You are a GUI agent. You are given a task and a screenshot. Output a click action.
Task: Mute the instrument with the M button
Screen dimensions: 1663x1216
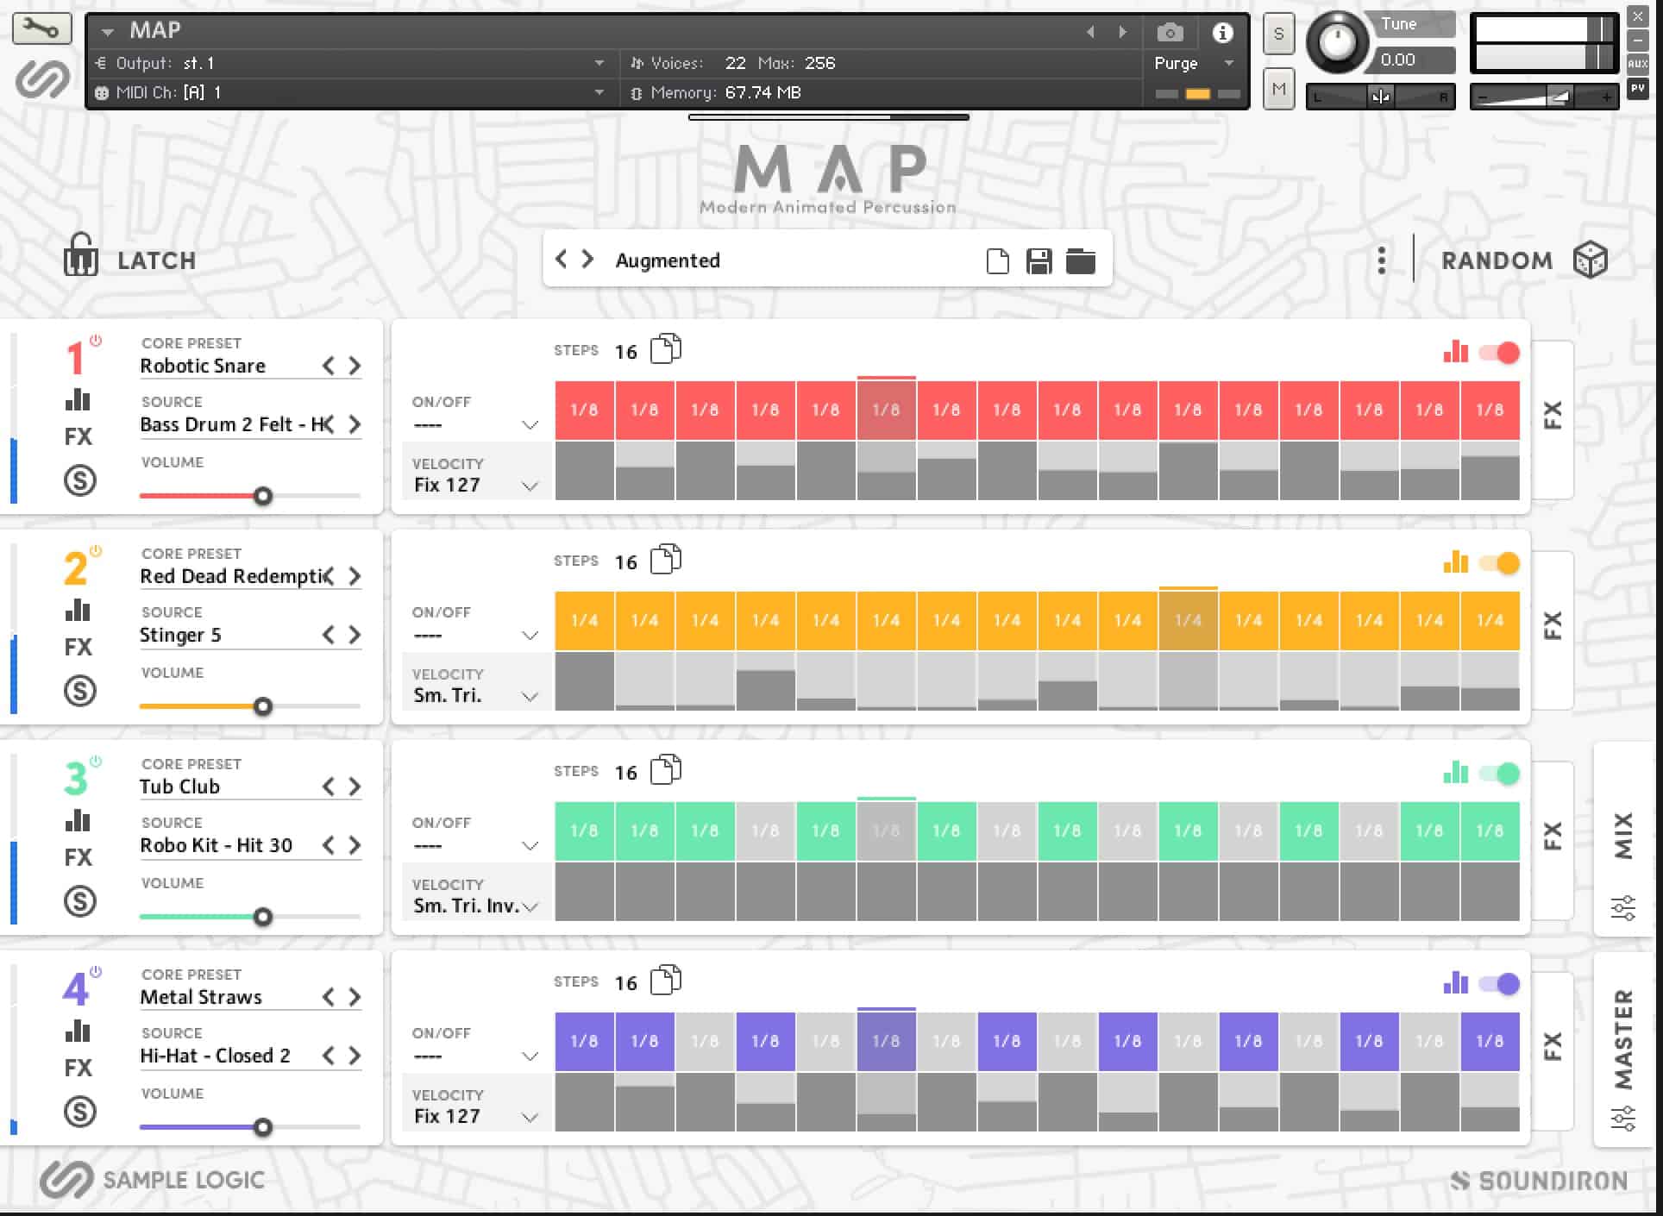pyautogui.click(x=1277, y=89)
